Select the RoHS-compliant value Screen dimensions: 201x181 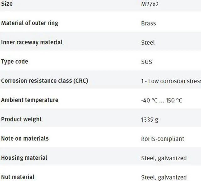(163, 139)
